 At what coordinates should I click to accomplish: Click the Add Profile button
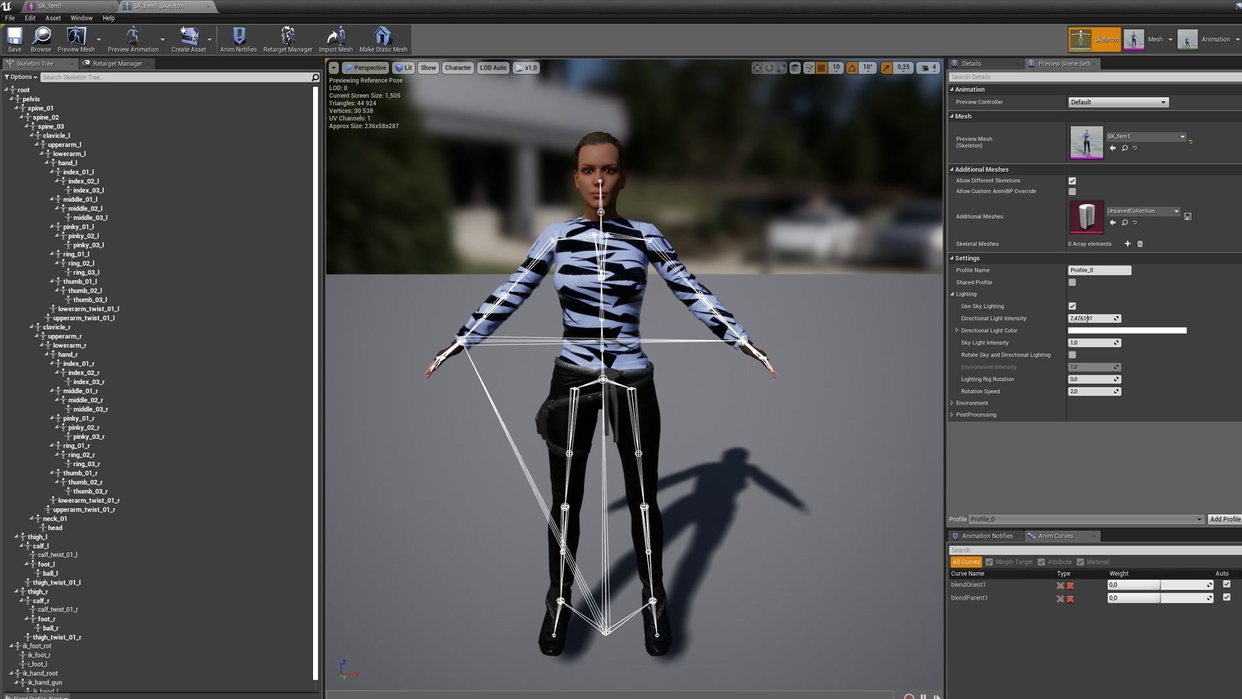[x=1225, y=519]
